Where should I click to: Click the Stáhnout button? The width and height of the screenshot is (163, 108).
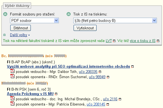21,28
